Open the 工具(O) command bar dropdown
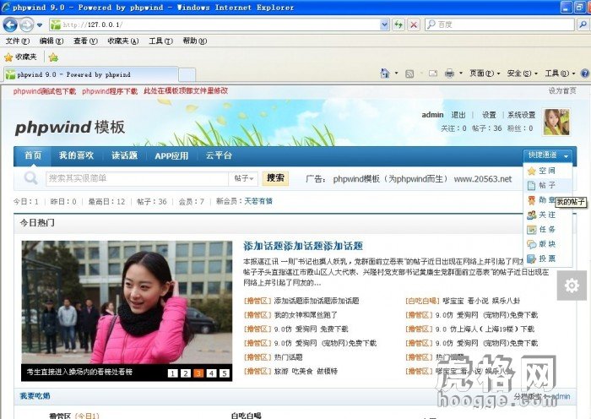591x419 pixels. (x=560, y=73)
